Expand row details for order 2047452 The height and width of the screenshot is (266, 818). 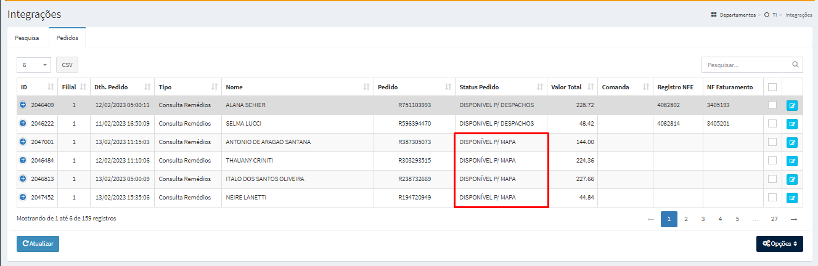pos(23,198)
